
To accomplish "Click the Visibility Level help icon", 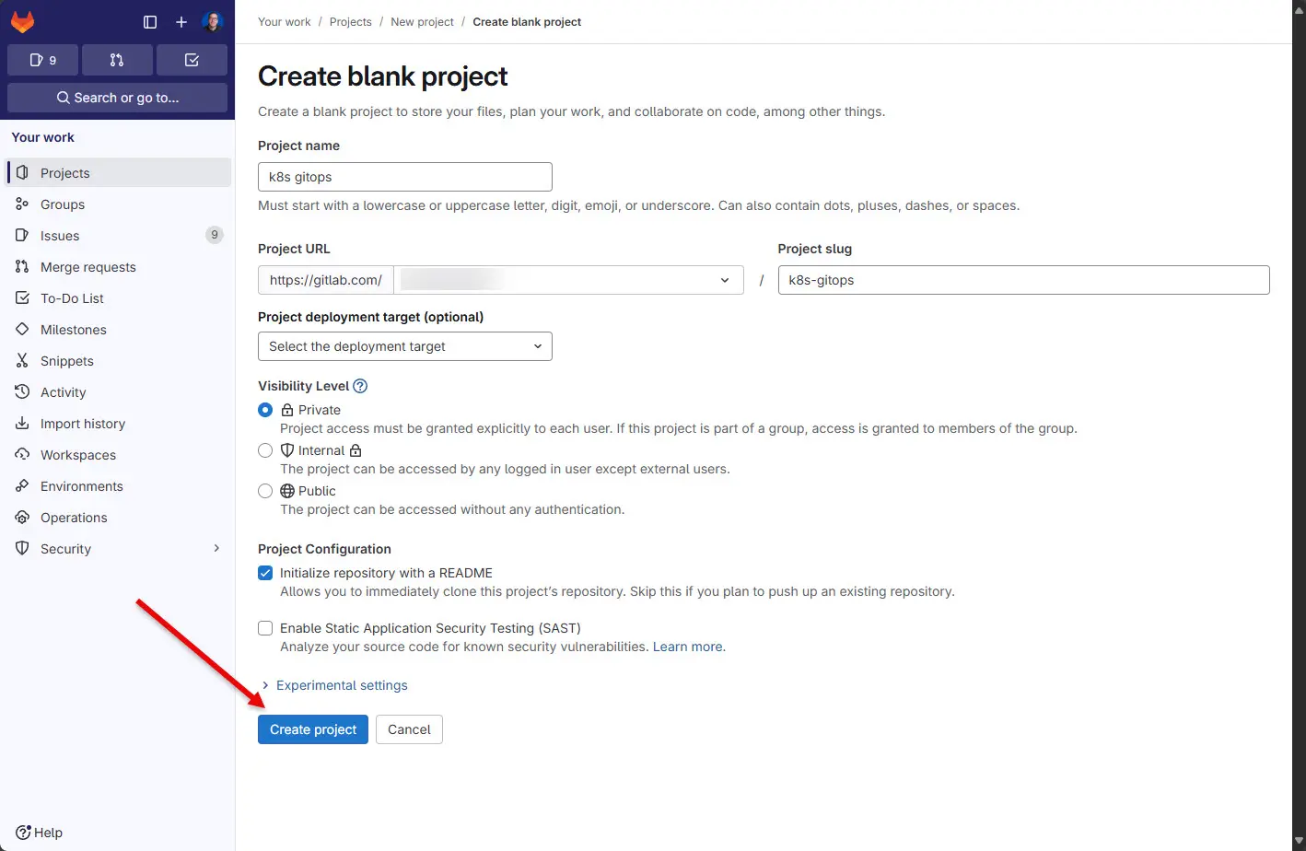I will click(360, 386).
